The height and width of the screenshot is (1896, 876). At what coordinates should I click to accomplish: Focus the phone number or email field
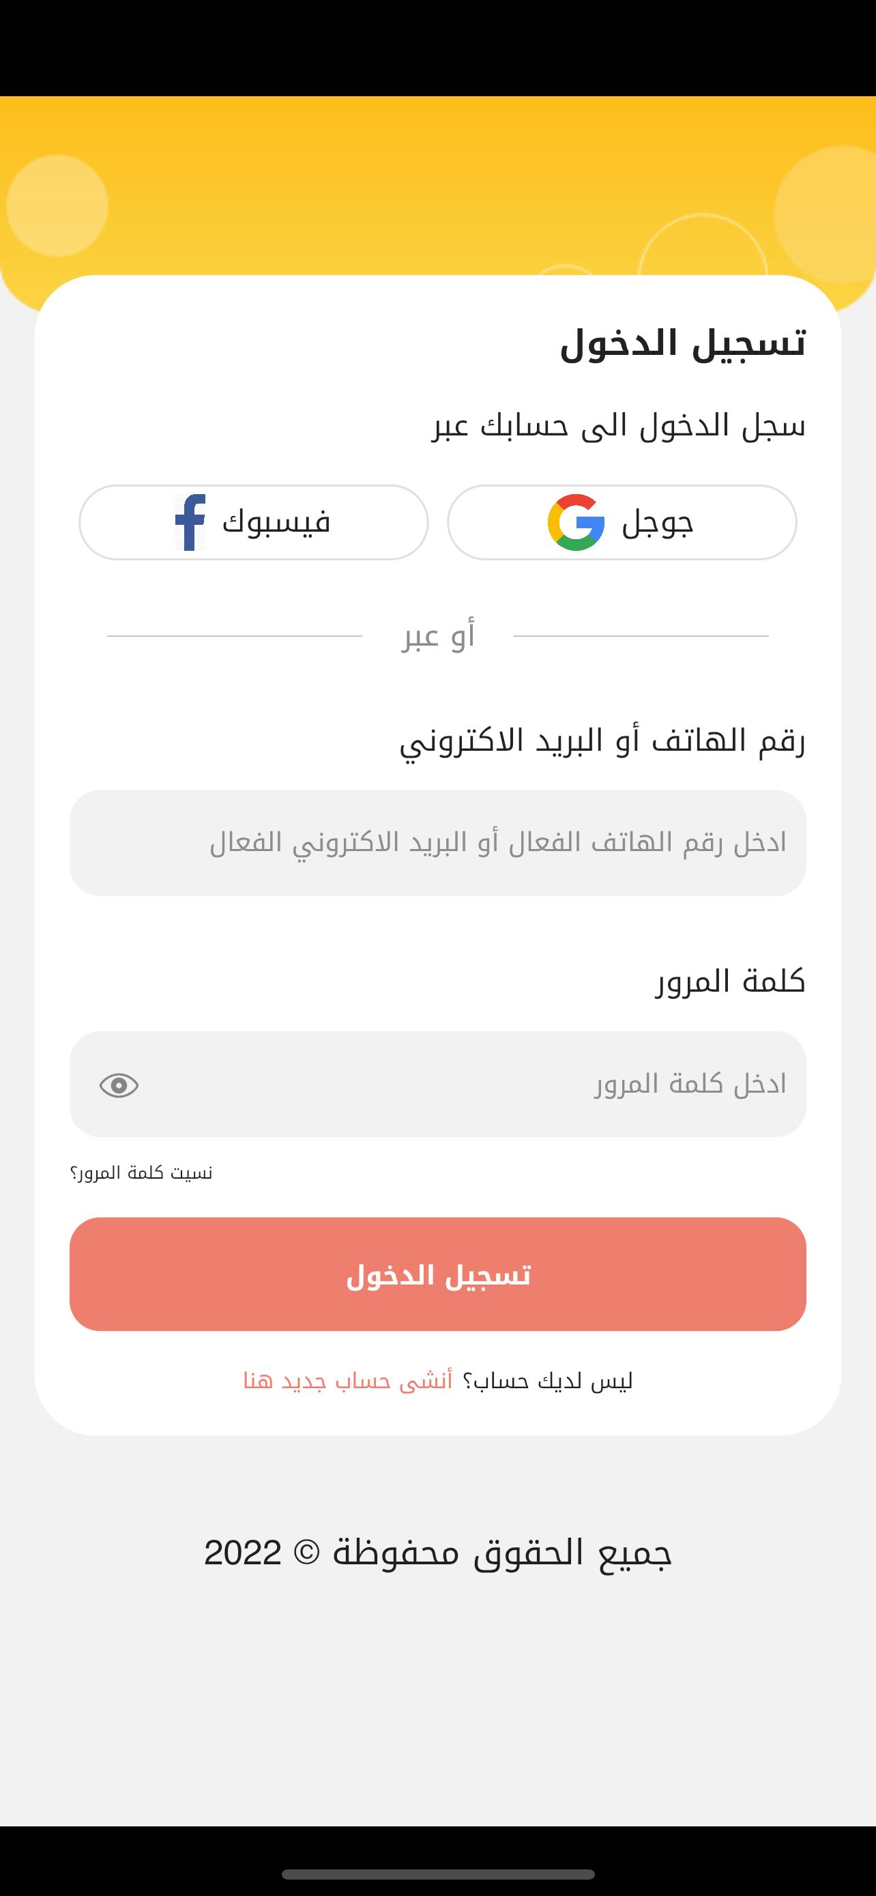point(437,843)
